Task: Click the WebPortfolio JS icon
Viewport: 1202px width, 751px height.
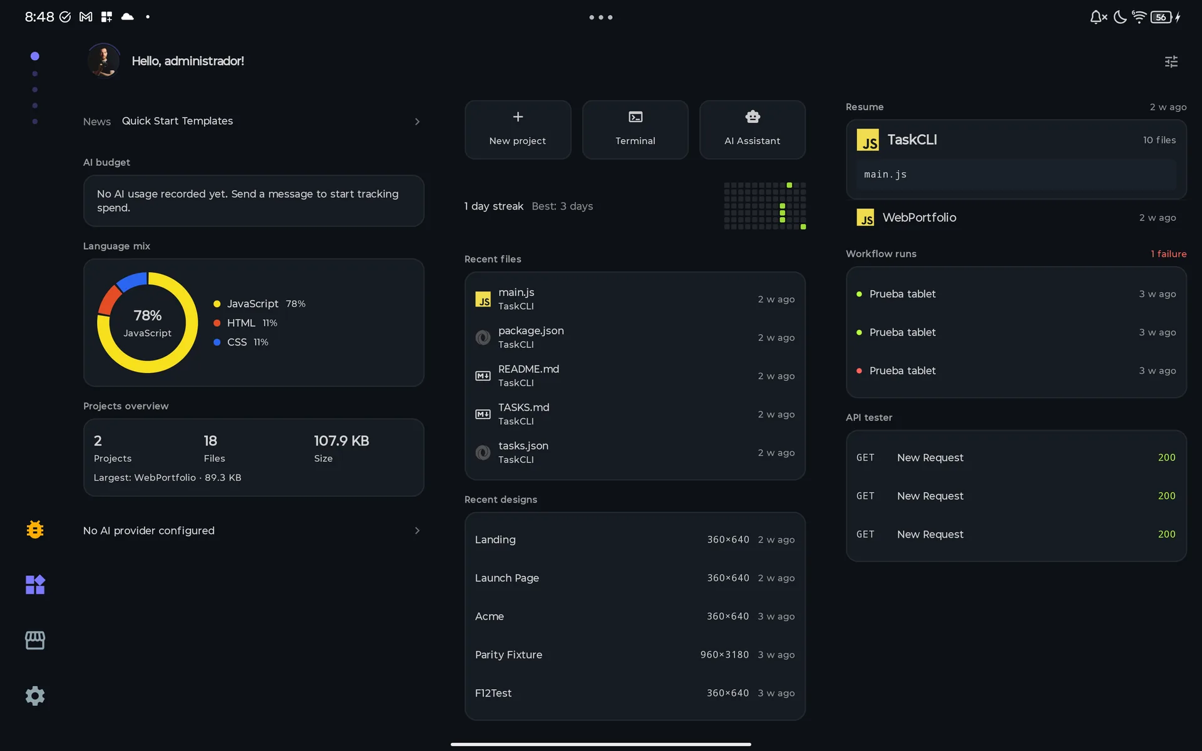Action: point(865,217)
